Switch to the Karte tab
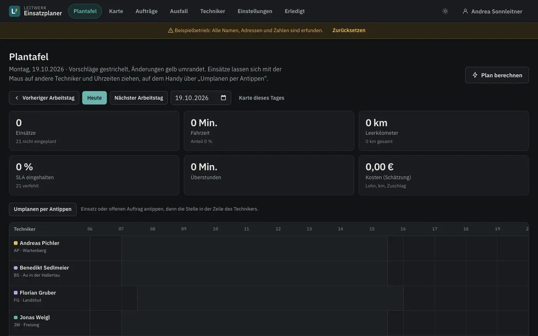Viewport: 538px width, 336px height. (x=116, y=11)
